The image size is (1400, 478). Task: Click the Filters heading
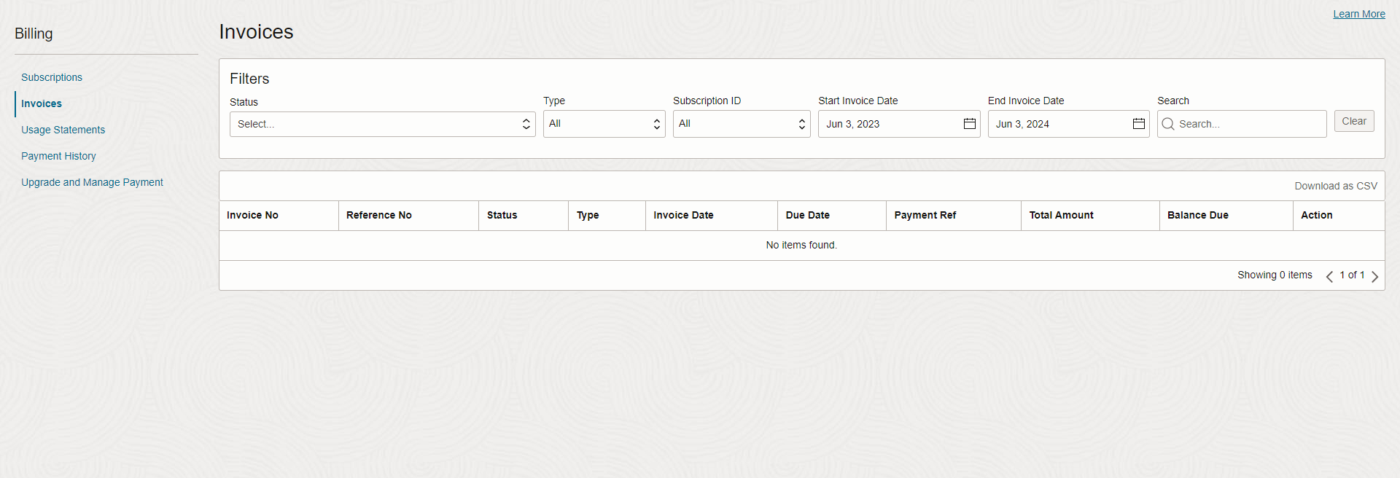click(x=249, y=79)
